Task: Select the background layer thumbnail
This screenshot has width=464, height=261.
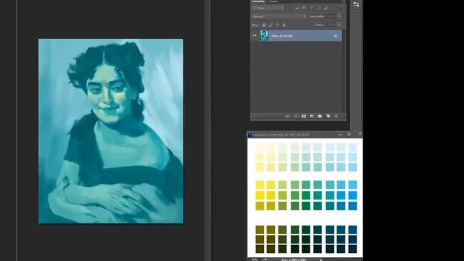Action: coord(264,36)
